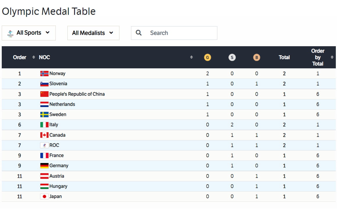337x218 pixels.
Task: Click the search magnifier icon
Action: [139, 33]
